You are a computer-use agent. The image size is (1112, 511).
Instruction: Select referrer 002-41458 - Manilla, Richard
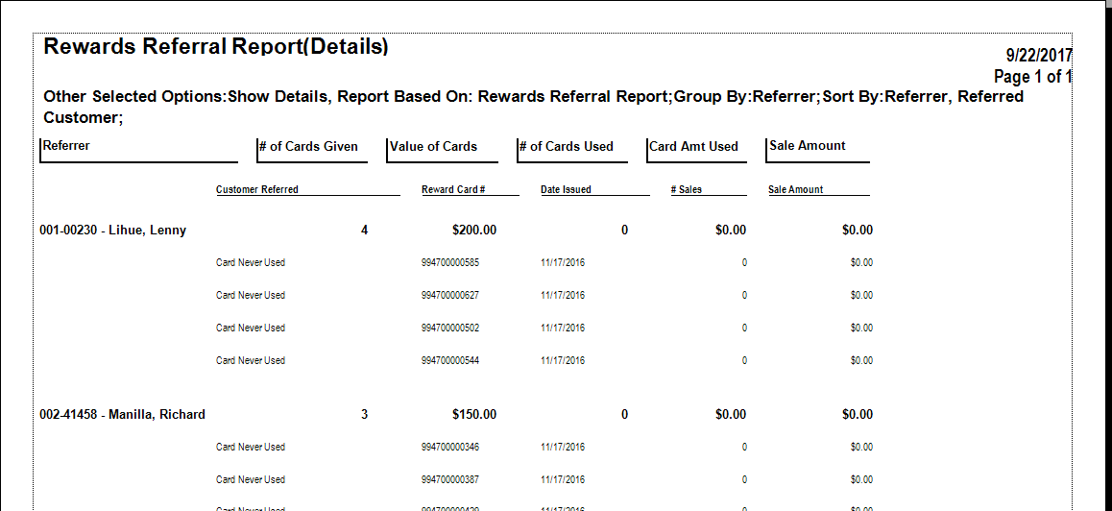tap(123, 415)
